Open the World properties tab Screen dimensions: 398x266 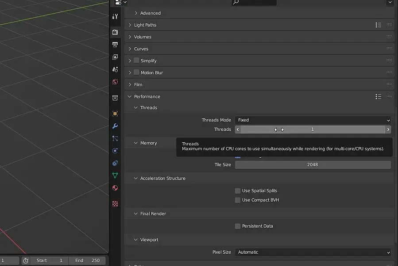(115, 82)
